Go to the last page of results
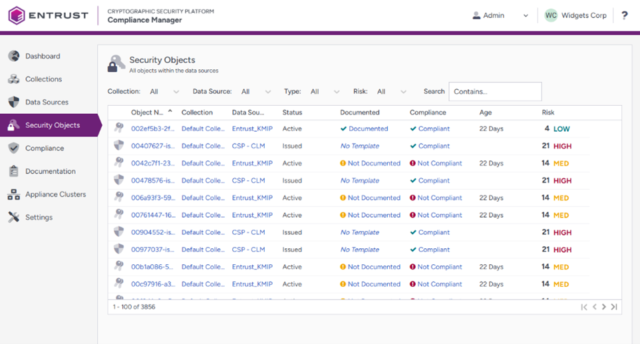Viewport: 640px width, 344px height. (x=614, y=307)
